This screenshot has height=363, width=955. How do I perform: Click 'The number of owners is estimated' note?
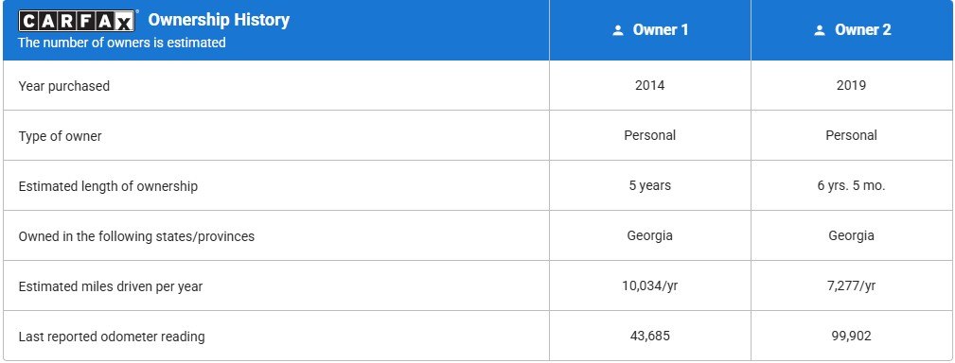(x=122, y=43)
